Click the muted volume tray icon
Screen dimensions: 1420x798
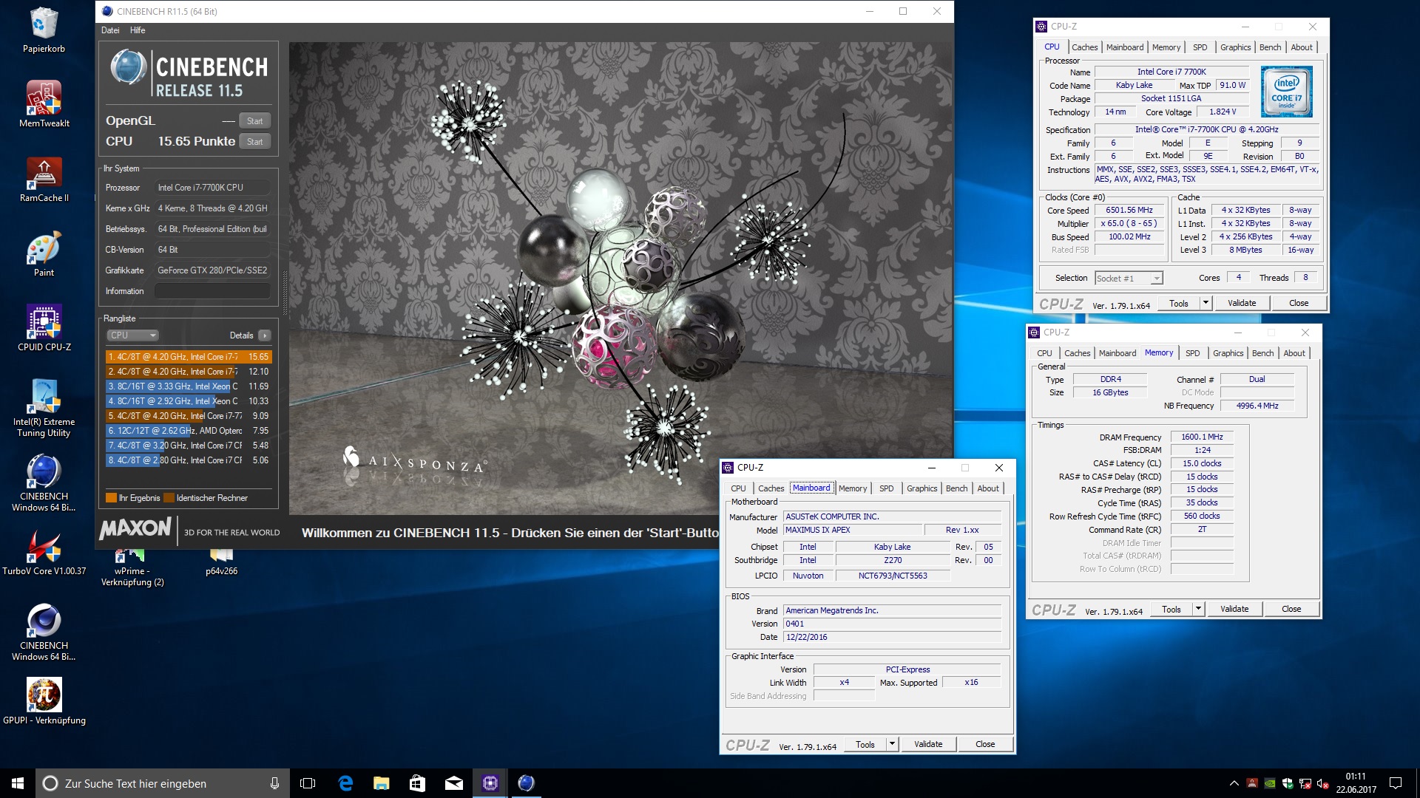(x=1322, y=783)
